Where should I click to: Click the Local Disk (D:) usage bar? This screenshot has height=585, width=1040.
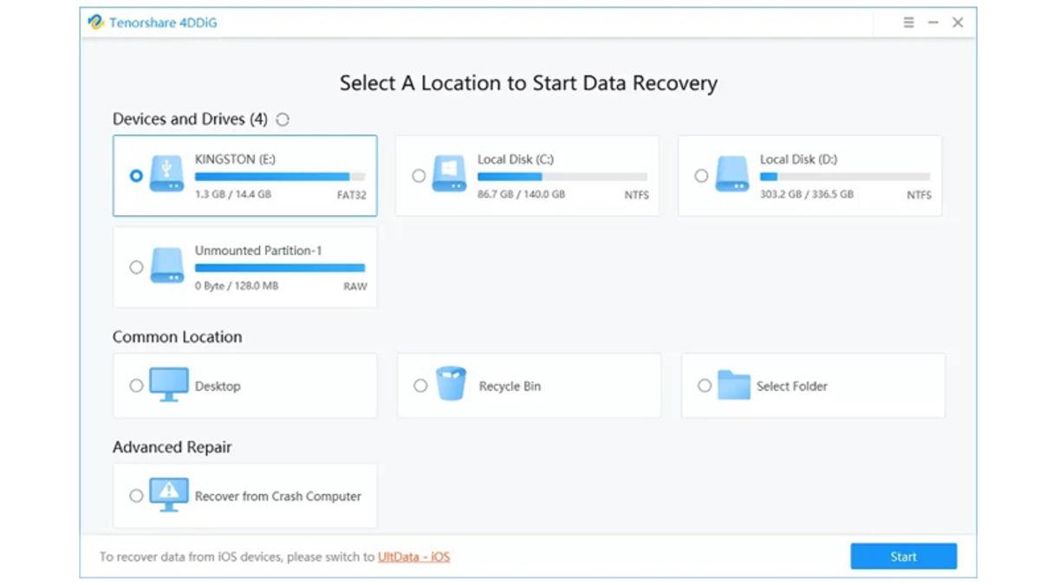click(x=844, y=177)
